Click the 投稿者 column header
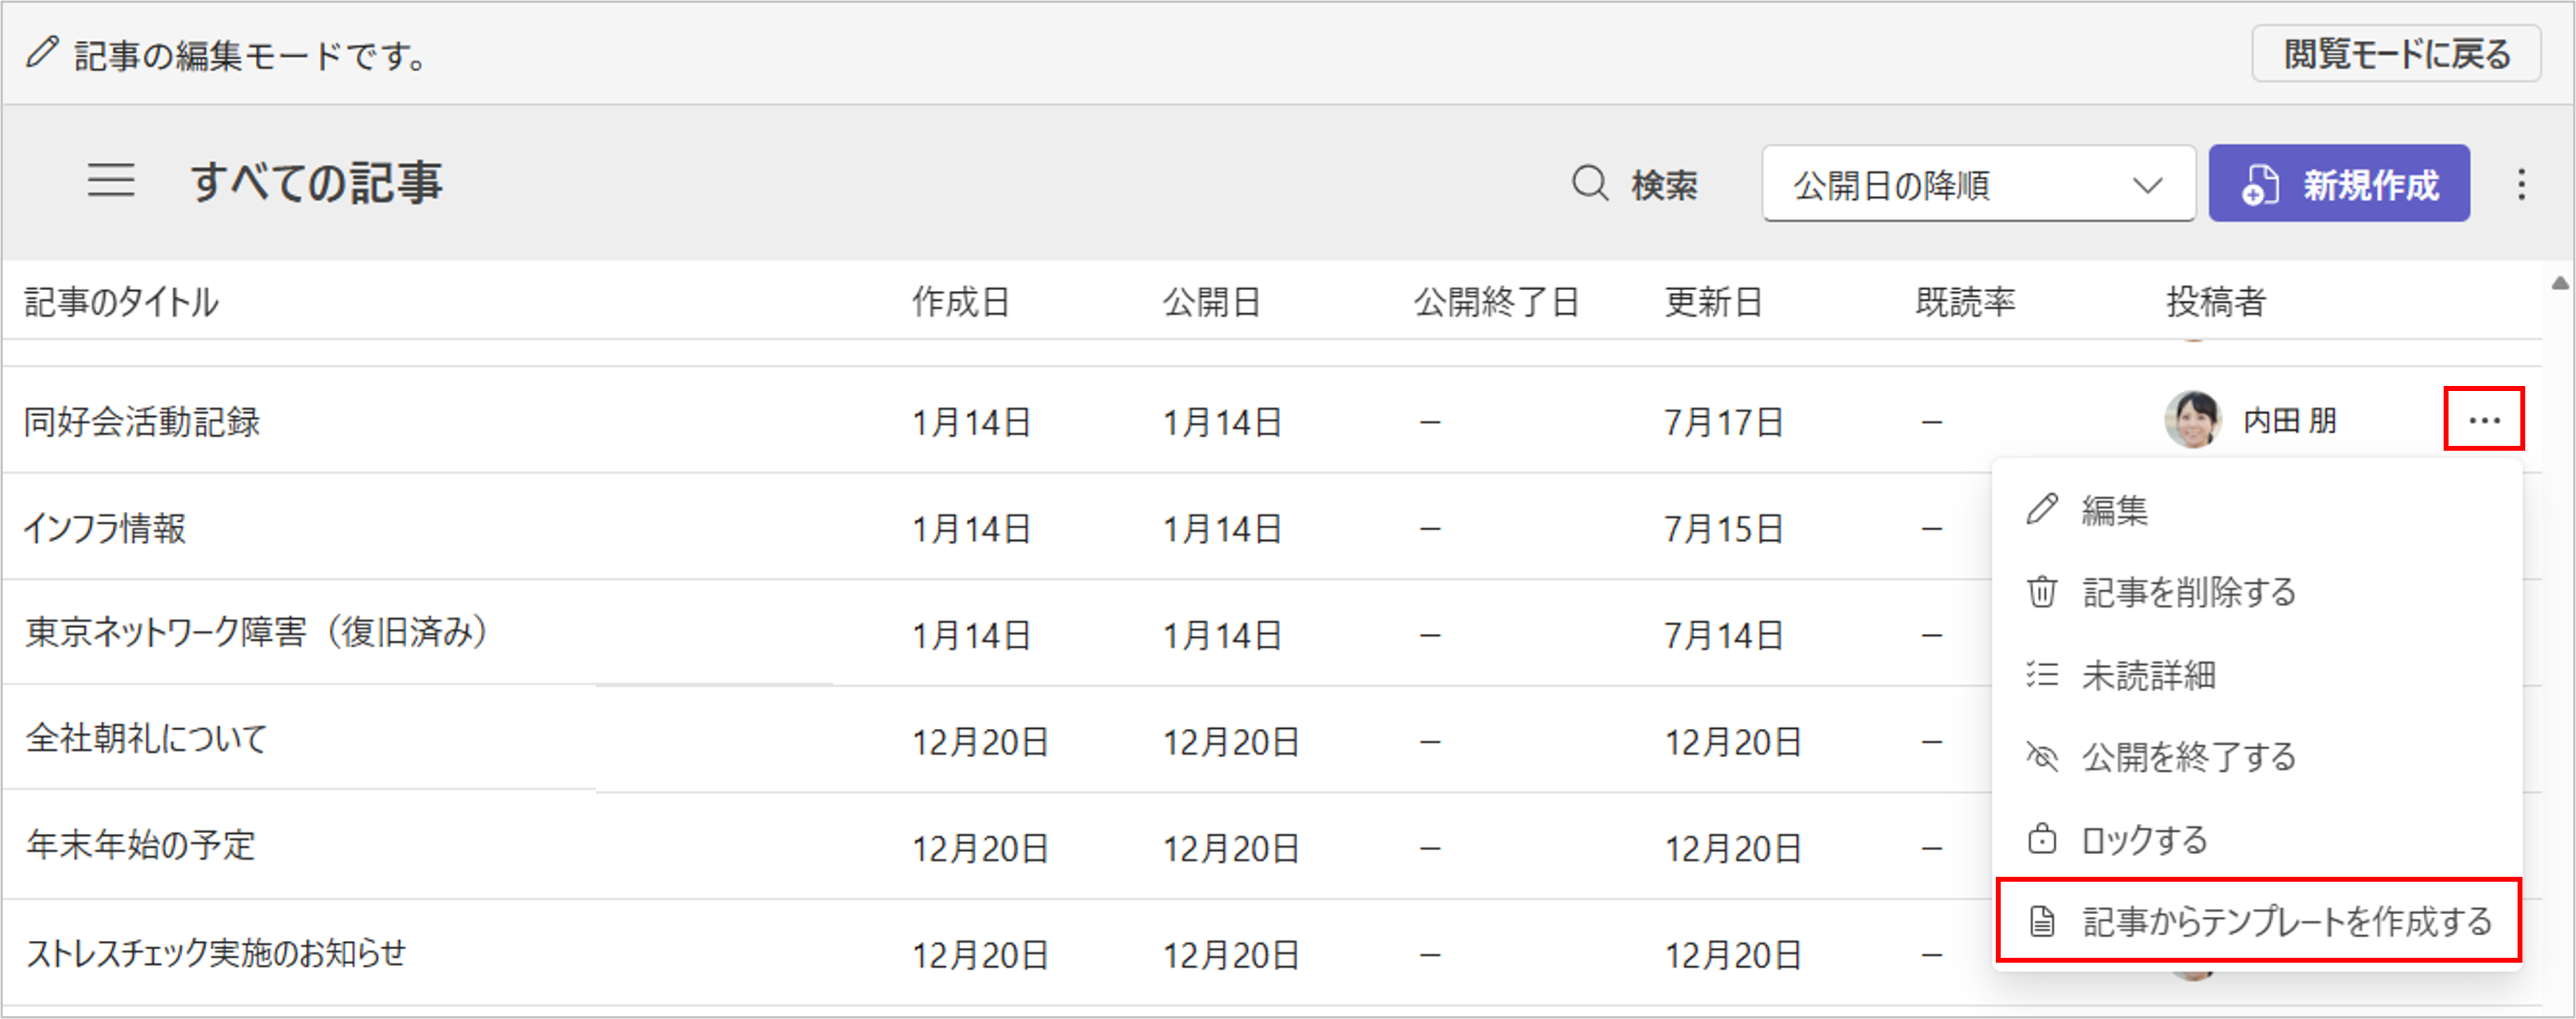The width and height of the screenshot is (2576, 1019). [x=2216, y=302]
